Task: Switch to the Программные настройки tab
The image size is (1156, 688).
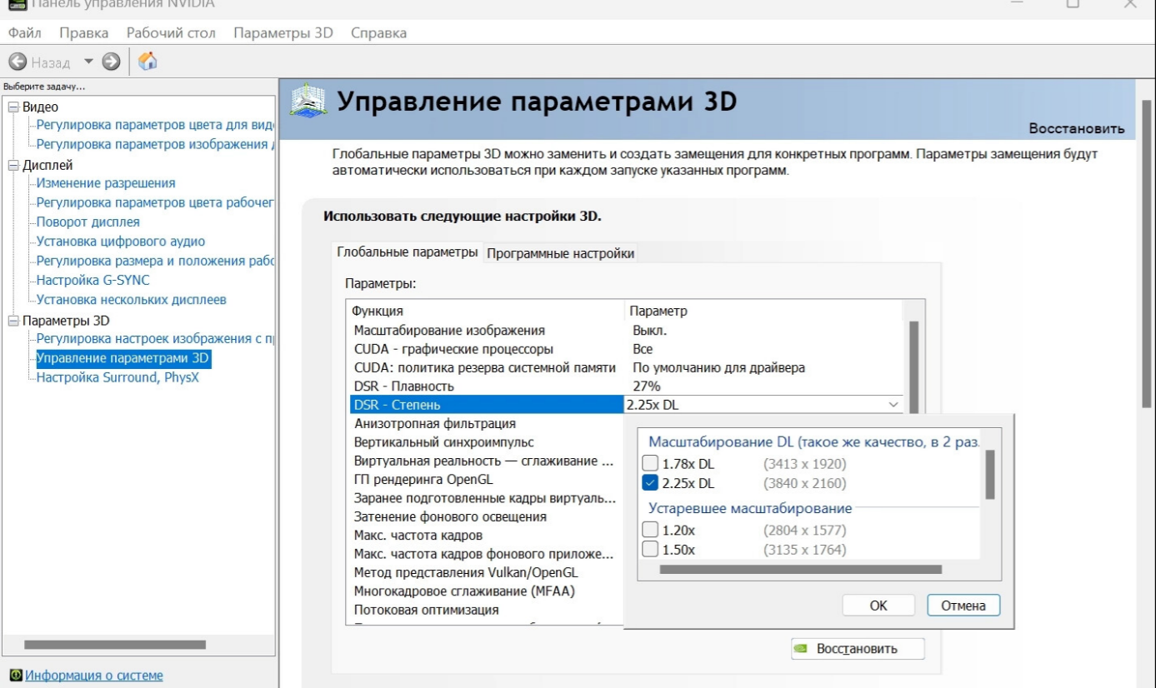Action: [x=560, y=253]
